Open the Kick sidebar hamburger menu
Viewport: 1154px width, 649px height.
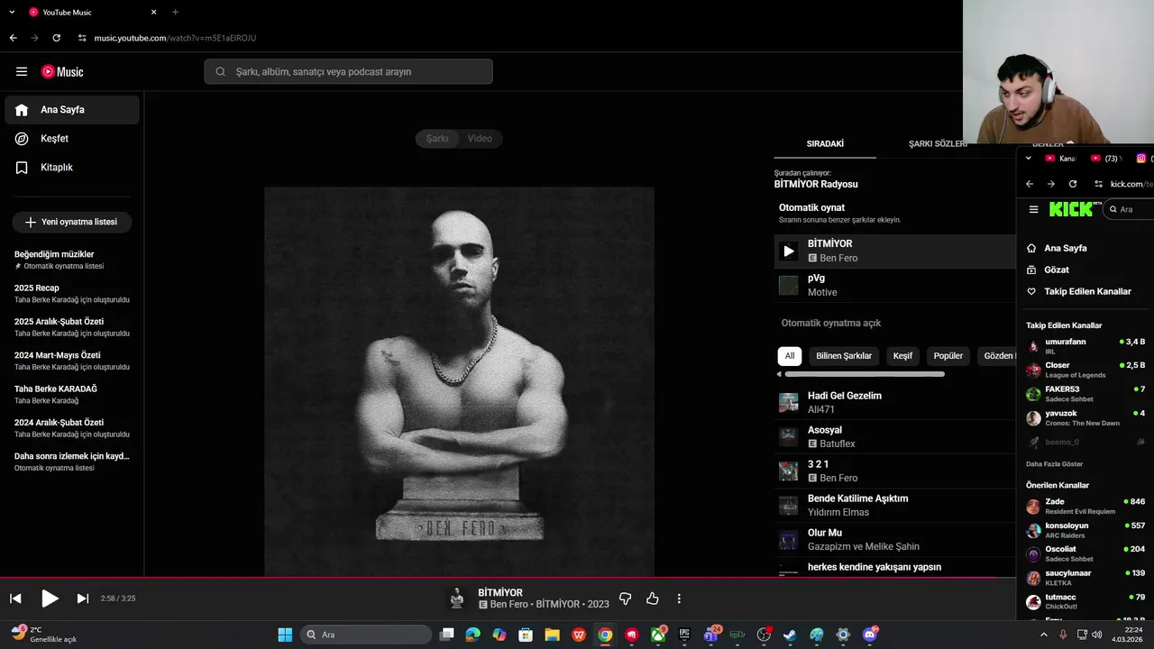point(1033,209)
